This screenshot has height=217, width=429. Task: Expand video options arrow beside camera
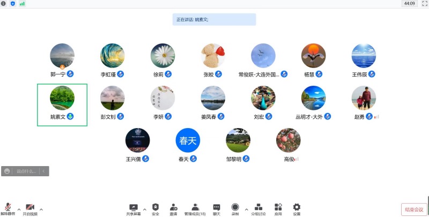41,208
